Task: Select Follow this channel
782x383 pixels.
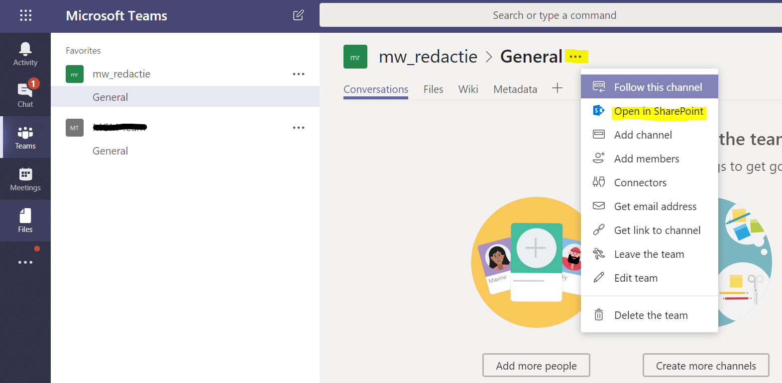Action: pyautogui.click(x=650, y=87)
